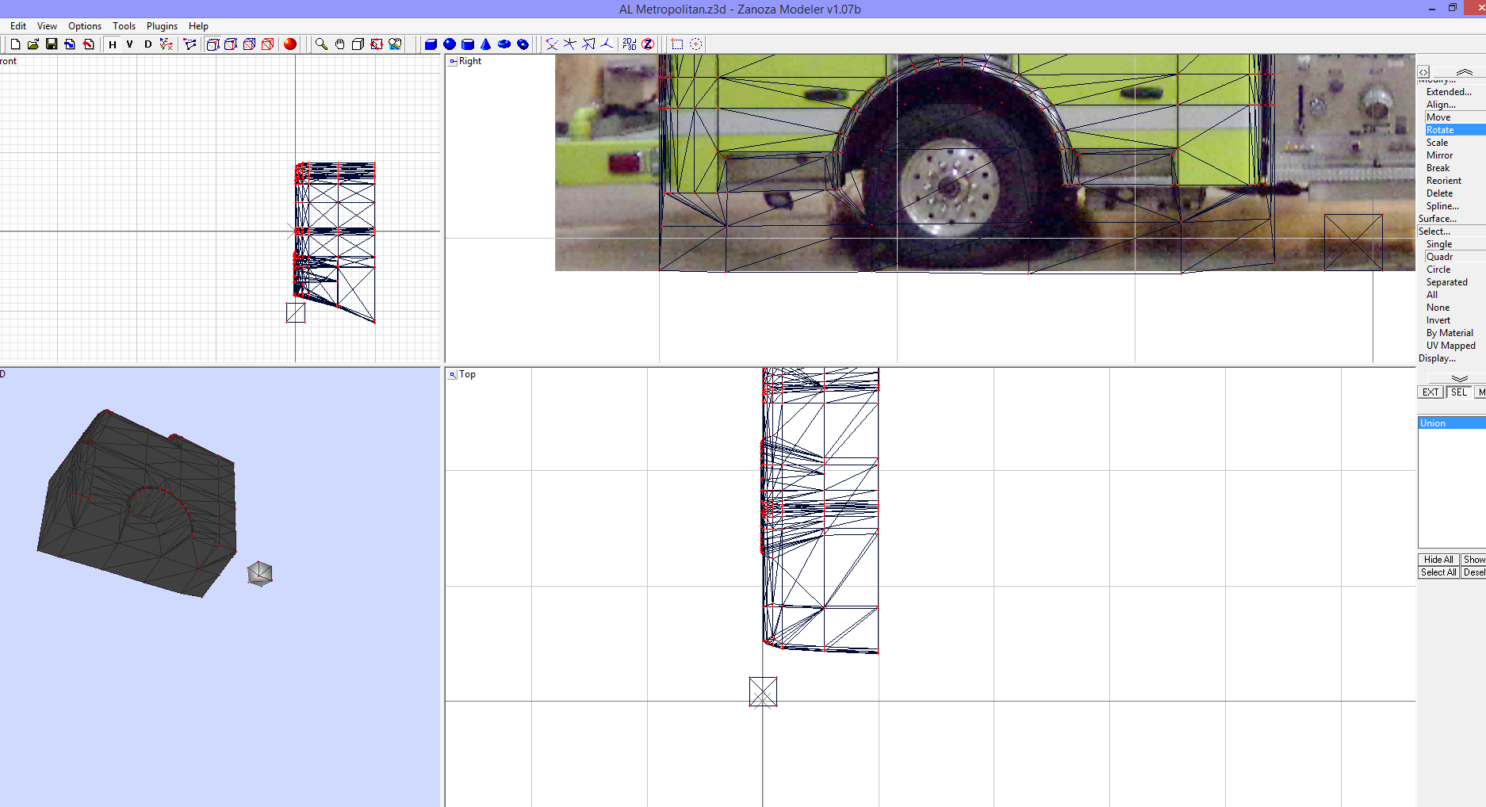Viewport: 1486px width, 807px height.
Task: Select the rectangular selection tool
Action: pos(677,44)
